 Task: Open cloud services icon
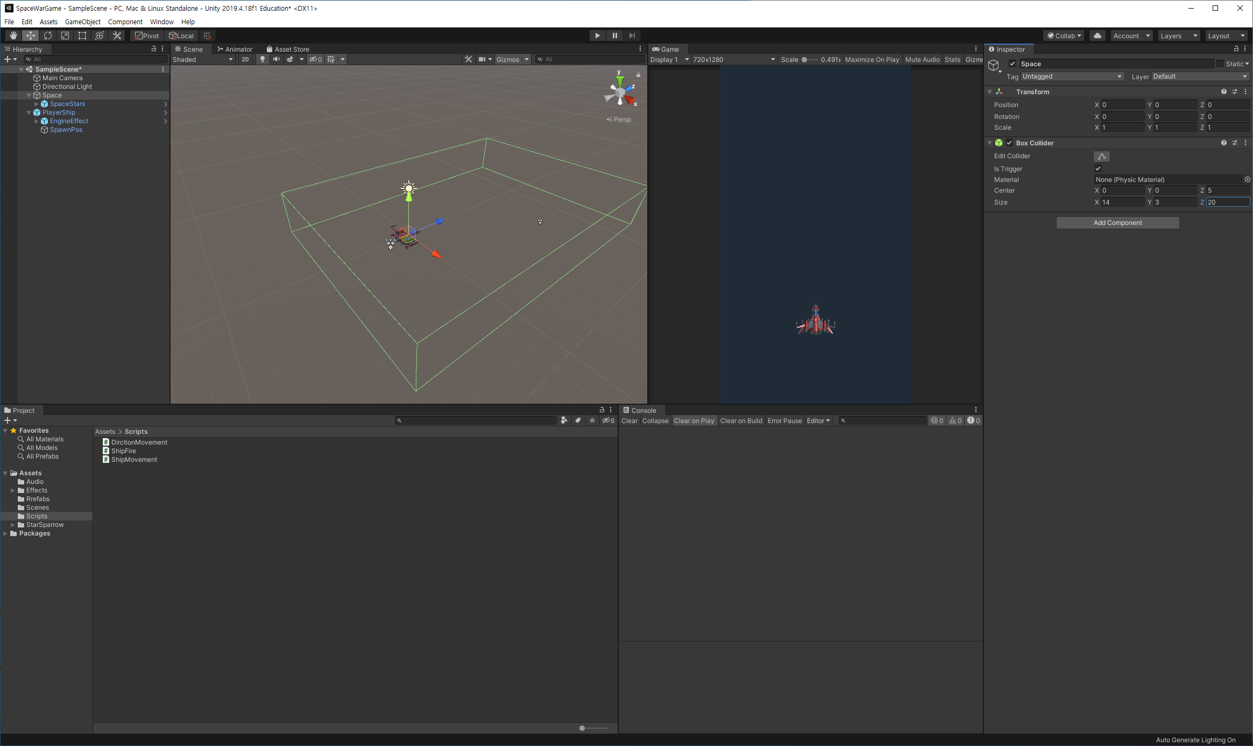click(1097, 36)
